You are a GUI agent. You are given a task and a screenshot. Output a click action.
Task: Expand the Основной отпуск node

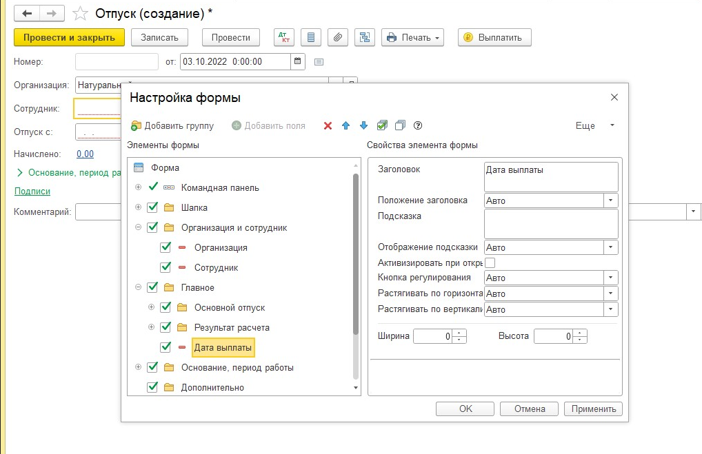(151, 307)
